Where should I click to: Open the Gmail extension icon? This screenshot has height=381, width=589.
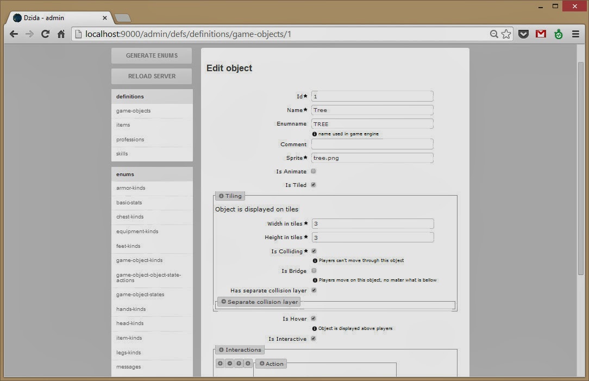[x=541, y=34]
